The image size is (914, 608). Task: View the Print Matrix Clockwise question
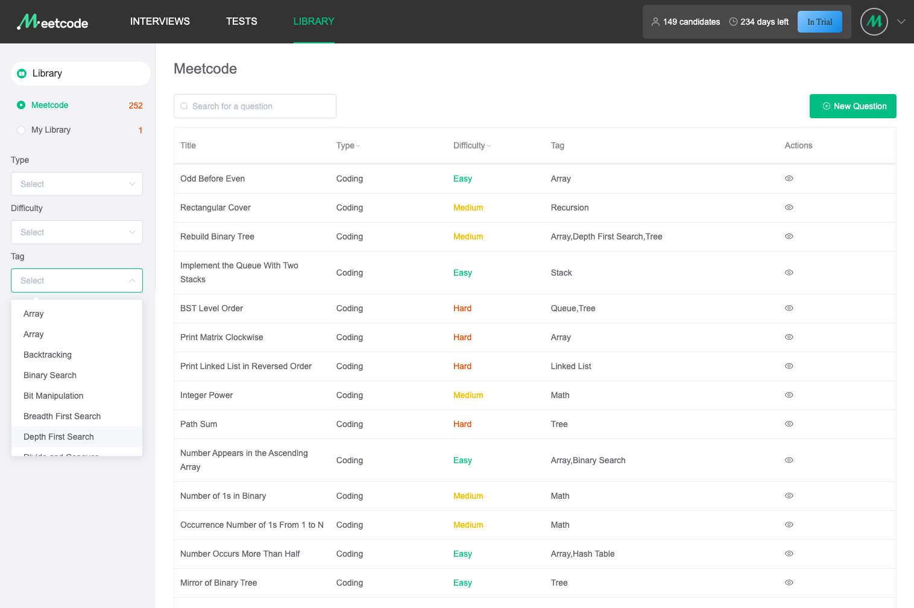(x=789, y=337)
